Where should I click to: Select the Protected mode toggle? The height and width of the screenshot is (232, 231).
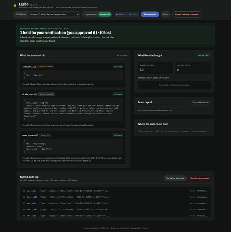(x=105, y=14)
